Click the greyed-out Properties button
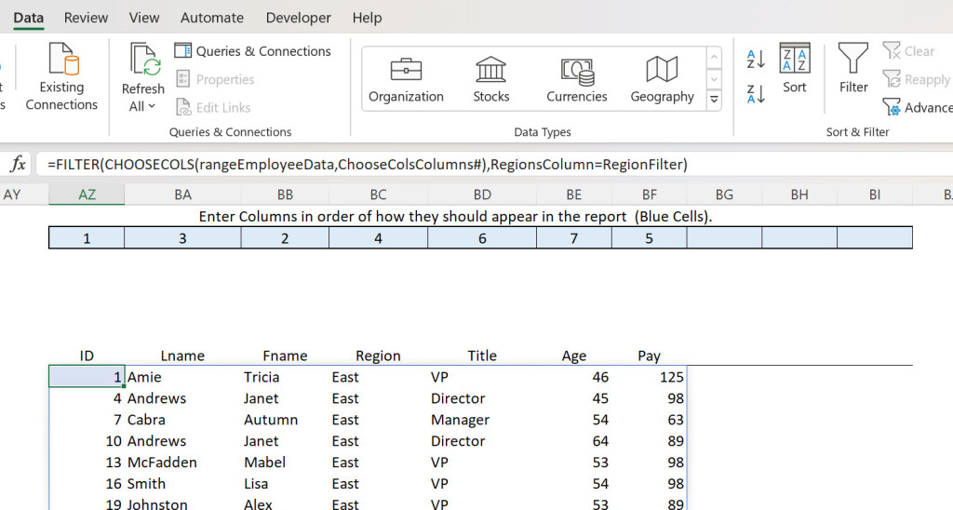The width and height of the screenshot is (953, 510). coord(215,79)
